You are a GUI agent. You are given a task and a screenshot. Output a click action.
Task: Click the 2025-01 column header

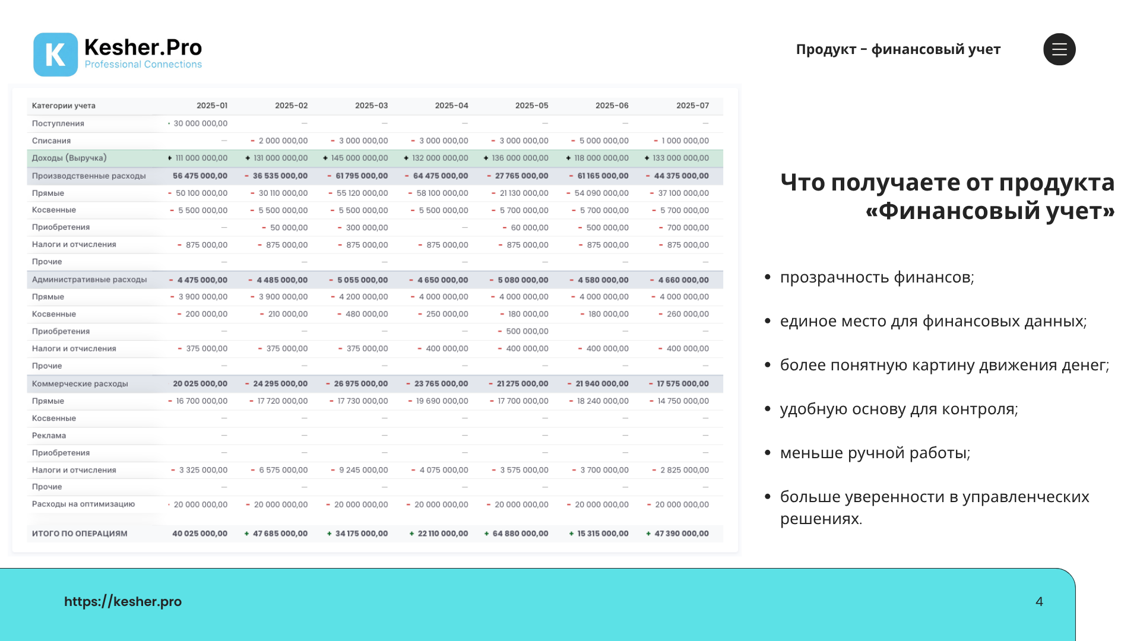coord(212,106)
